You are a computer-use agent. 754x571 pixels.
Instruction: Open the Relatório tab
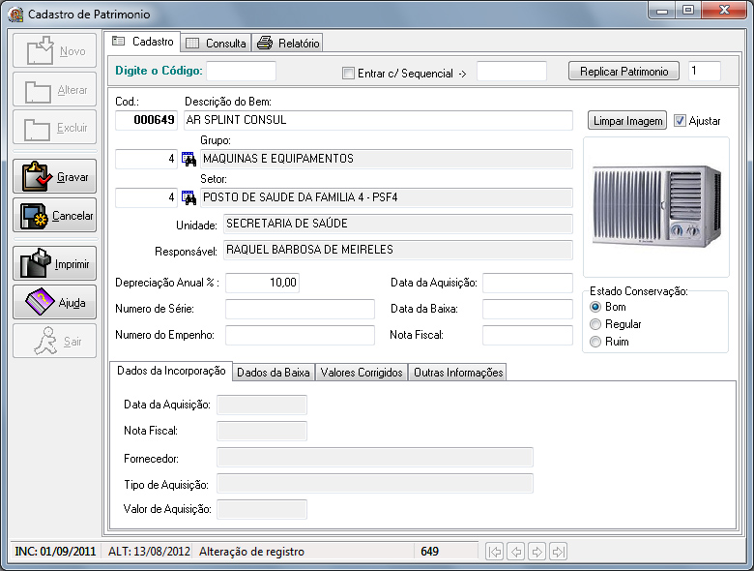(288, 43)
